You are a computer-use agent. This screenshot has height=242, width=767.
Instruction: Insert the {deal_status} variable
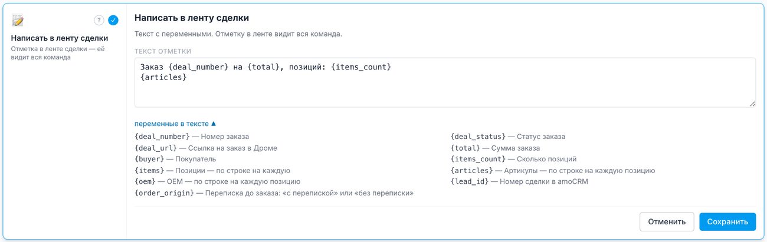coord(478,137)
